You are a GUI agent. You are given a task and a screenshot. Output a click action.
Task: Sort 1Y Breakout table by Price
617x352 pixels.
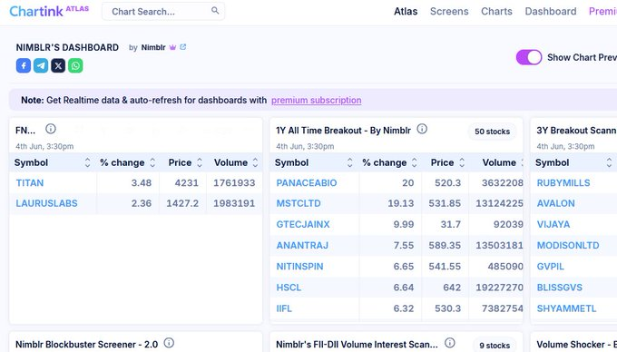[462, 162]
